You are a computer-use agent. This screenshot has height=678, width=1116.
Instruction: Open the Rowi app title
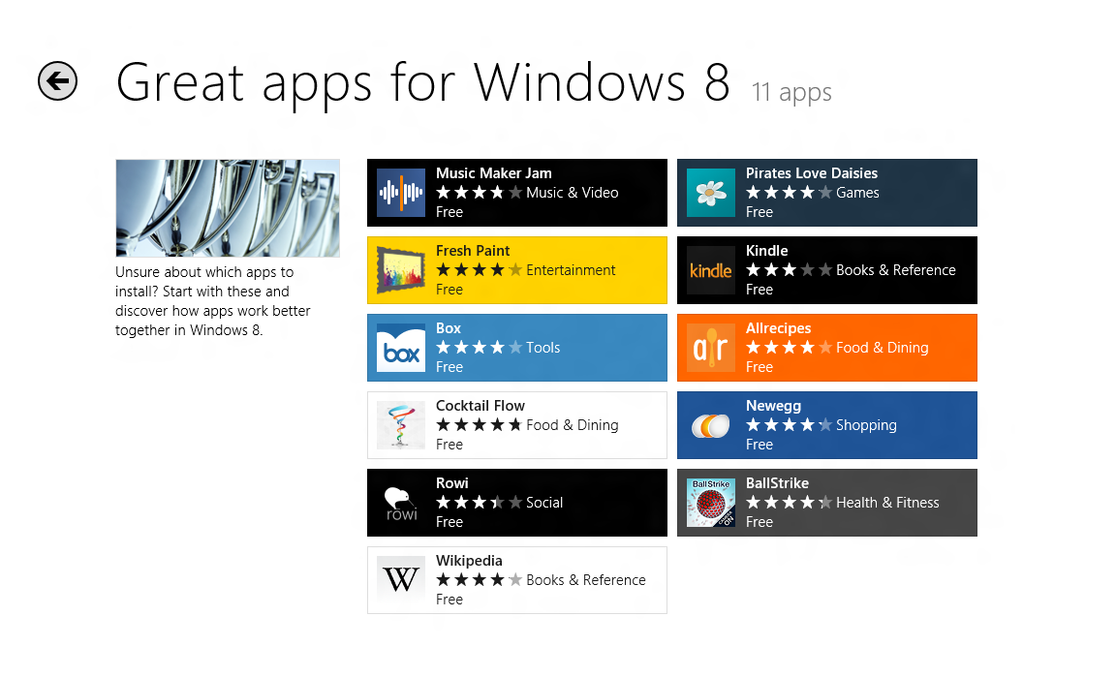[x=452, y=483]
